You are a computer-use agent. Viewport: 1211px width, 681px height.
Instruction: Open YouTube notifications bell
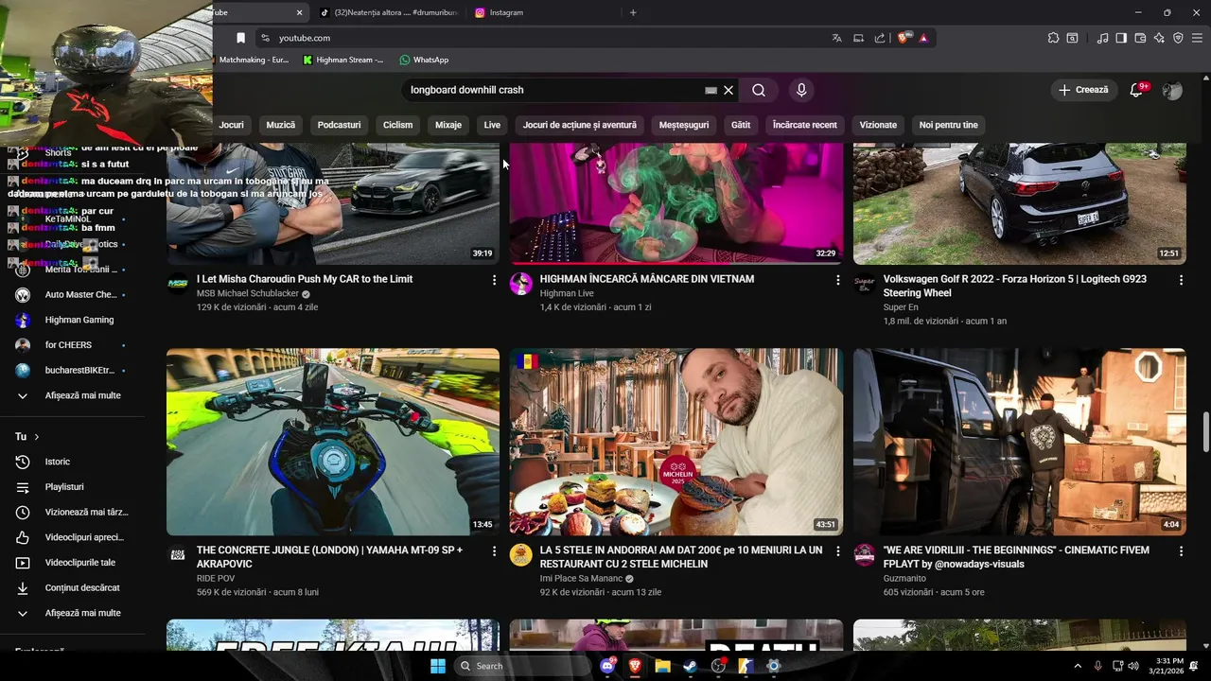tap(1137, 90)
